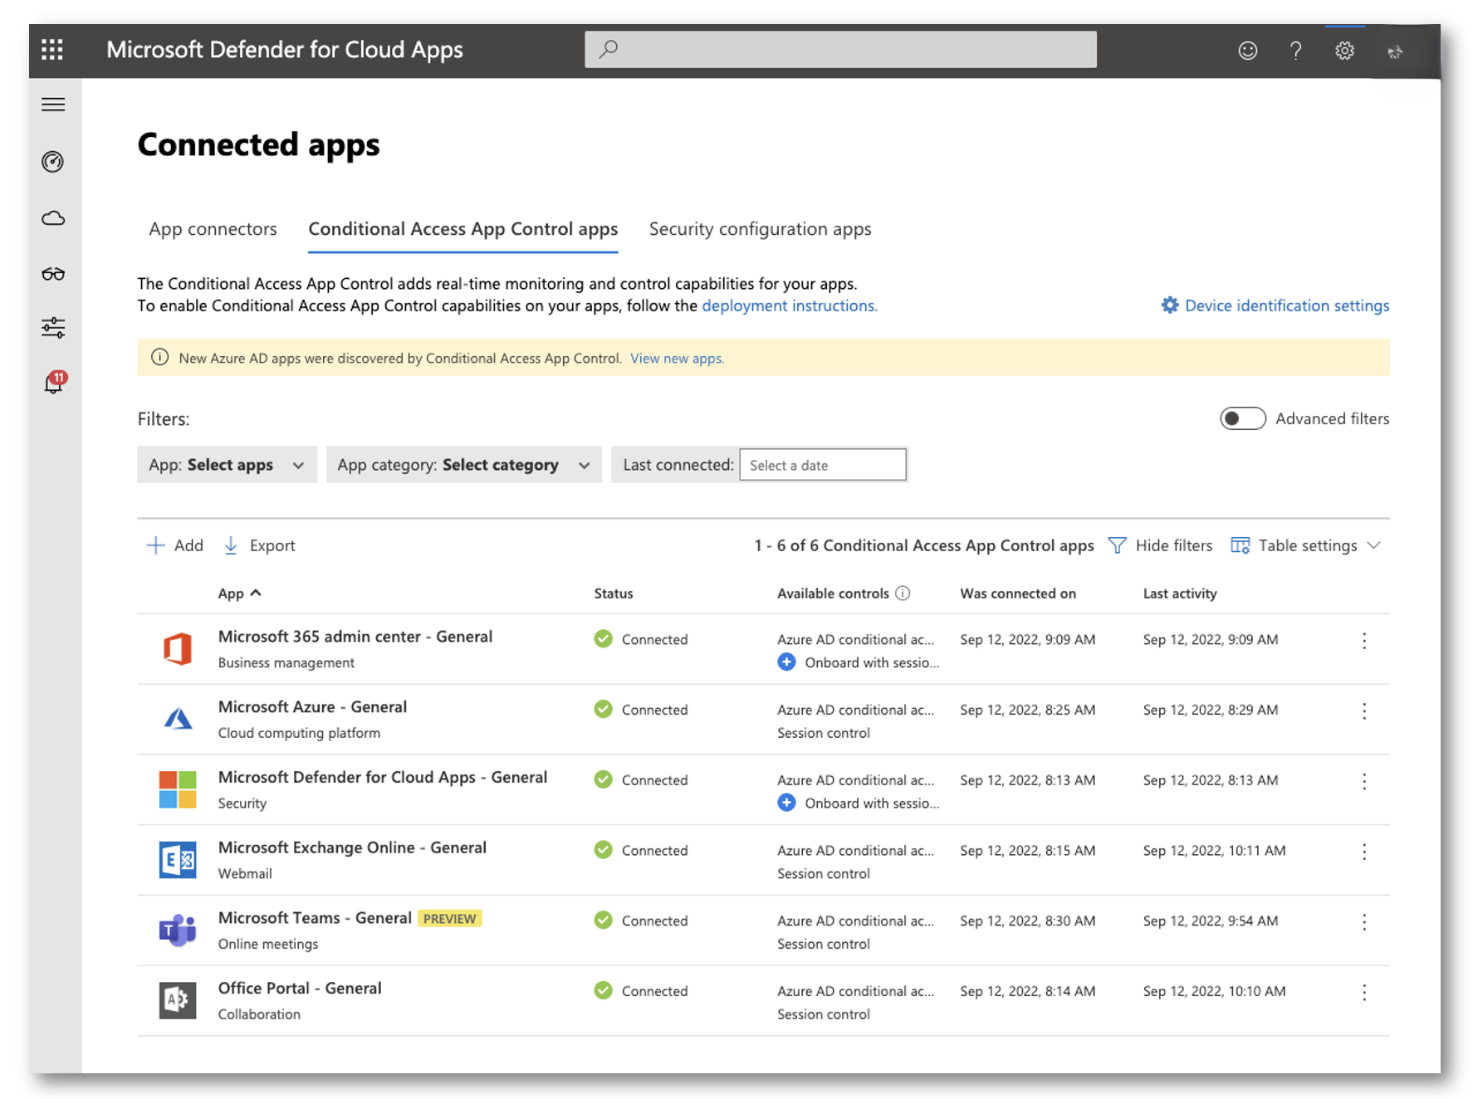Viewport: 1473px width, 1099px height.
Task: Expand the hamburger navigation menu
Action: [53, 105]
